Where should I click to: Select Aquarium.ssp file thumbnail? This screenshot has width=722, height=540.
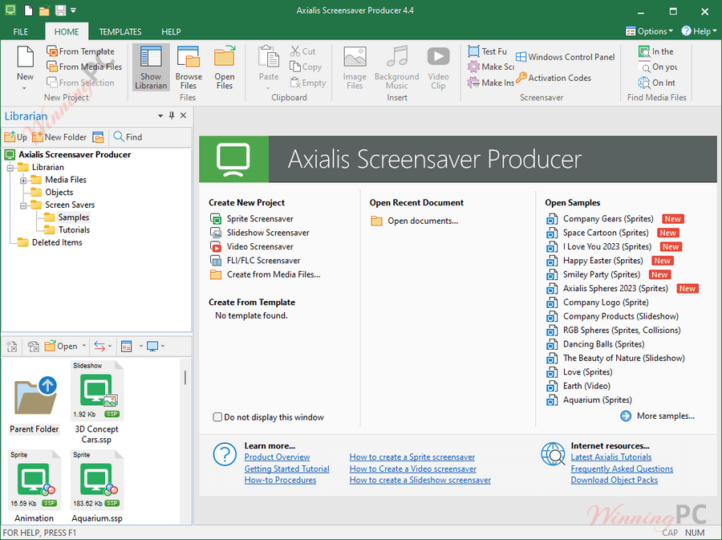click(x=97, y=486)
